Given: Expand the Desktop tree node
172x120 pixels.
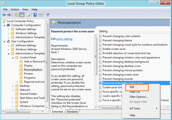Looking at the screenshot, I should (13, 86).
